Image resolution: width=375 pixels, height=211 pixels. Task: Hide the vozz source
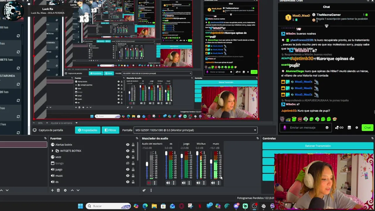pyautogui.click(x=128, y=157)
